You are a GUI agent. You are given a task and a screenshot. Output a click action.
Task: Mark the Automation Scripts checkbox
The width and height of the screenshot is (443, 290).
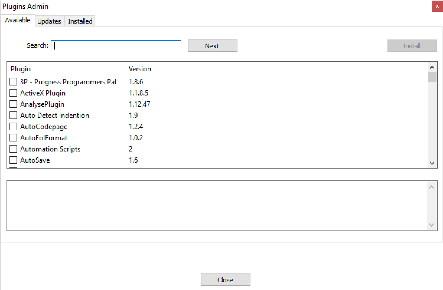coord(13,149)
